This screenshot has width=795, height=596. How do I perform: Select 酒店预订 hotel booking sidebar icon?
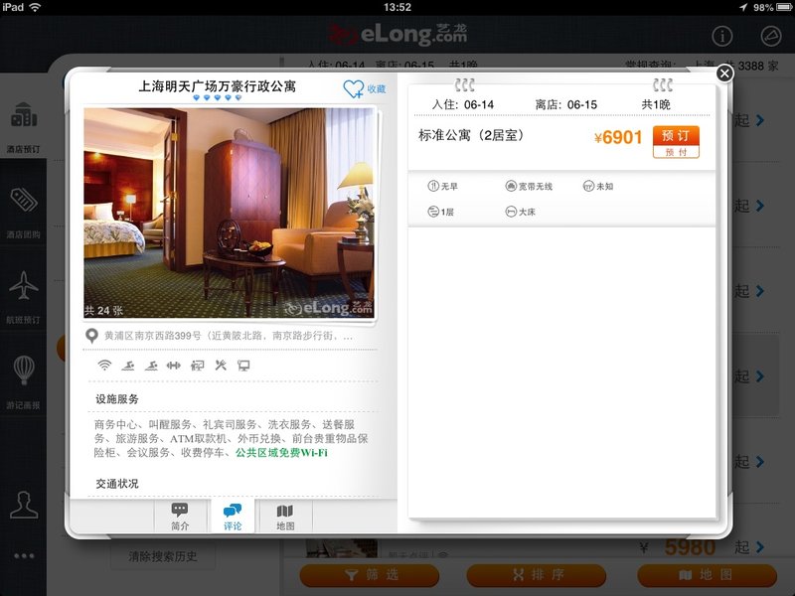pyautogui.click(x=23, y=124)
